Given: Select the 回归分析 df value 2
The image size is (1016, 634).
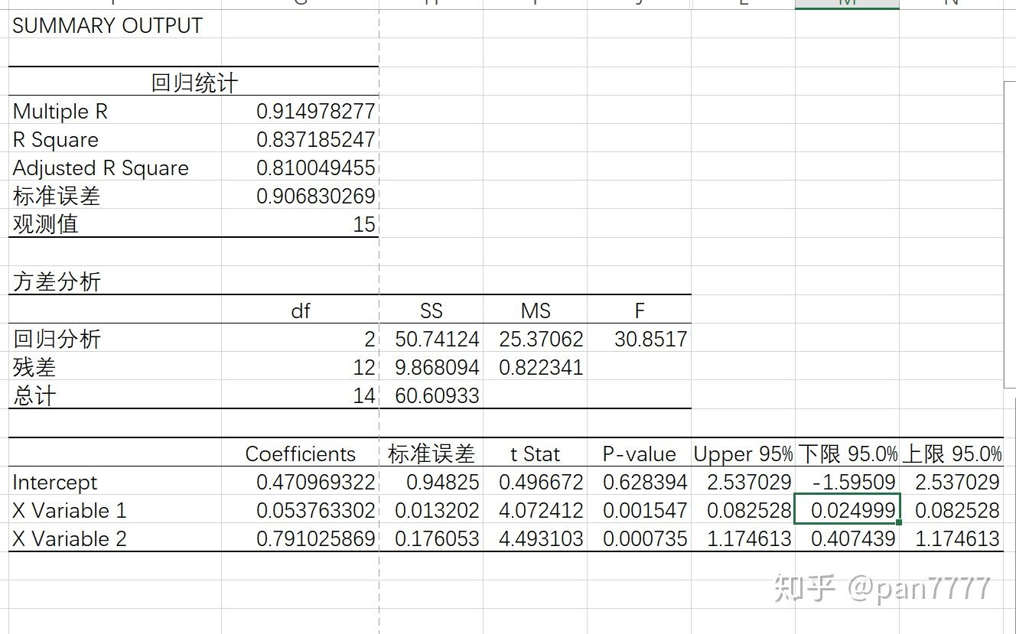Looking at the screenshot, I should click(x=370, y=339).
